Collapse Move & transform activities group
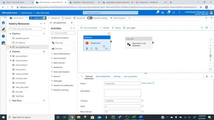The image size is (214, 120). [x=52, y=38]
